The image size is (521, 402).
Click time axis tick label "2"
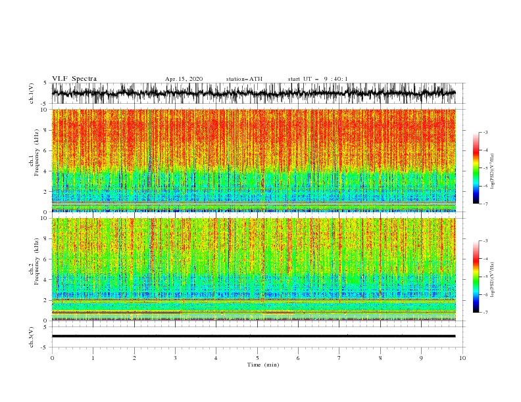134,358
